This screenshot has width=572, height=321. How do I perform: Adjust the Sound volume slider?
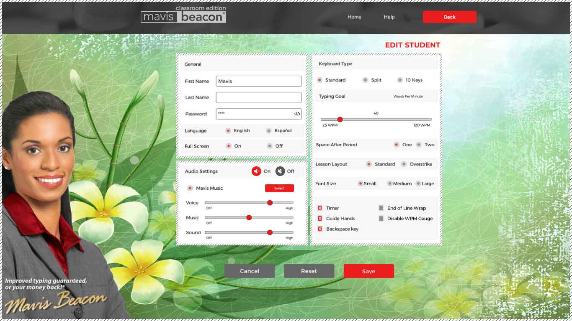point(249,232)
